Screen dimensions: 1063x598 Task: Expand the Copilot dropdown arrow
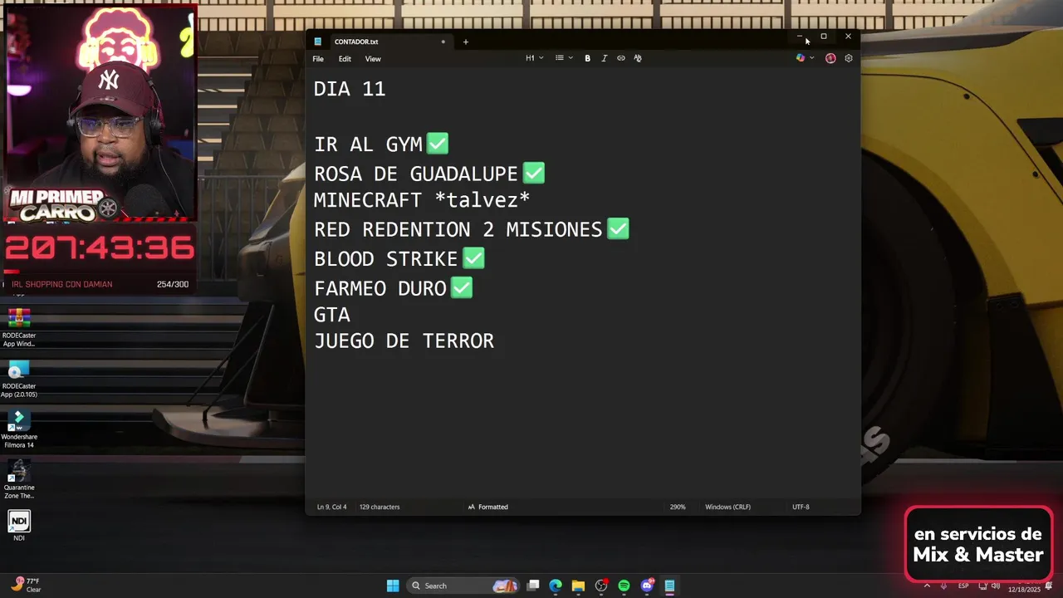pyautogui.click(x=811, y=58)
